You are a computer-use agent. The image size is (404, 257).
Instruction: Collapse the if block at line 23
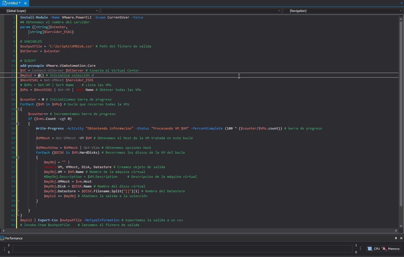coord(18,124)
